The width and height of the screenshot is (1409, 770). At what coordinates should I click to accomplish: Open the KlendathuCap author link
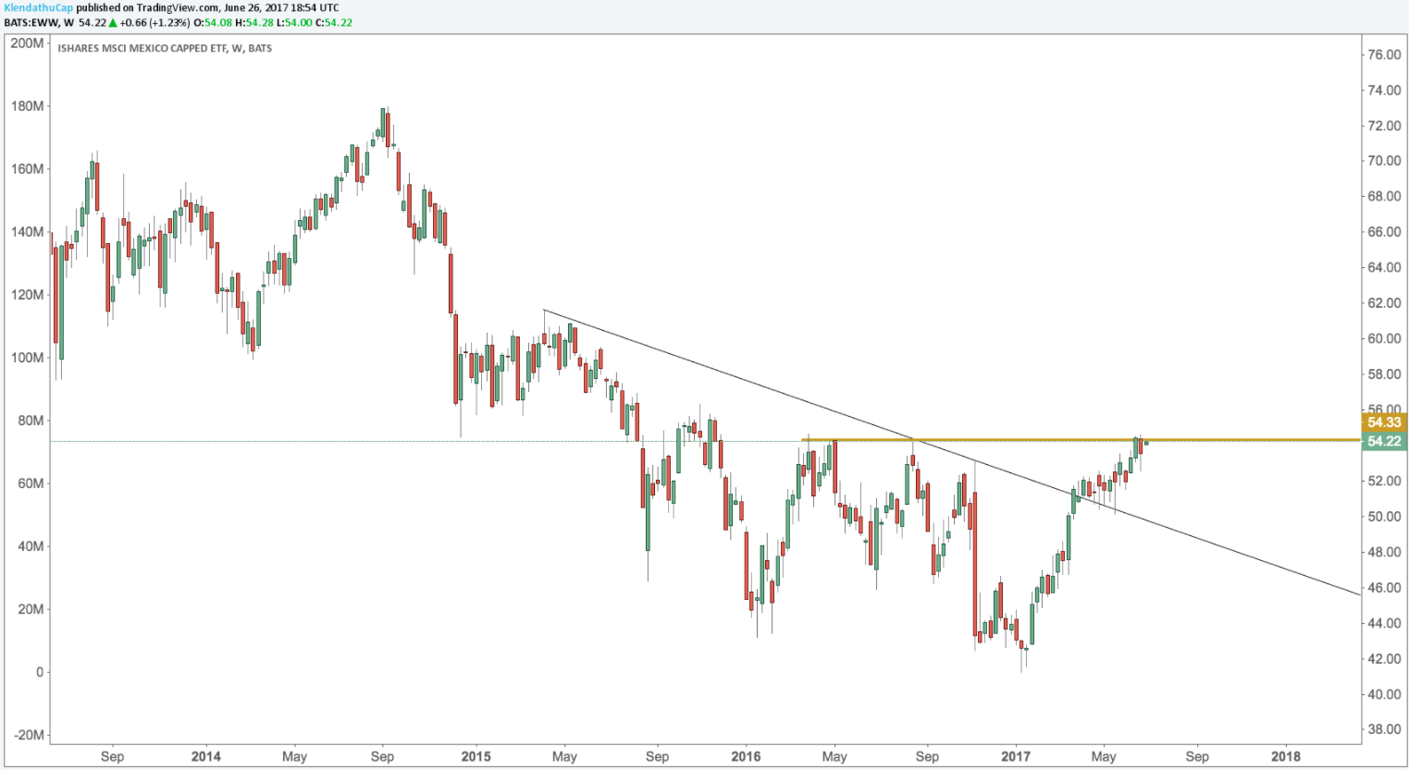[x=38, y=7]
